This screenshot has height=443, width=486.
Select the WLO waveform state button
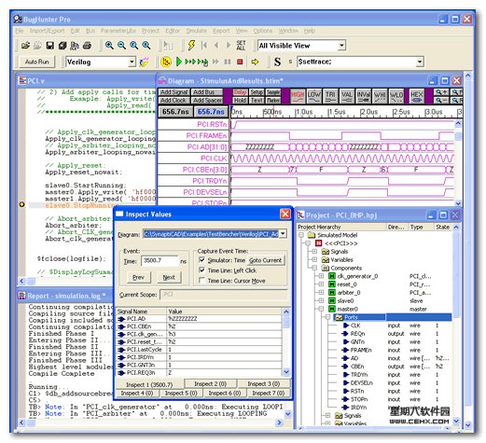tap(396, 96)
